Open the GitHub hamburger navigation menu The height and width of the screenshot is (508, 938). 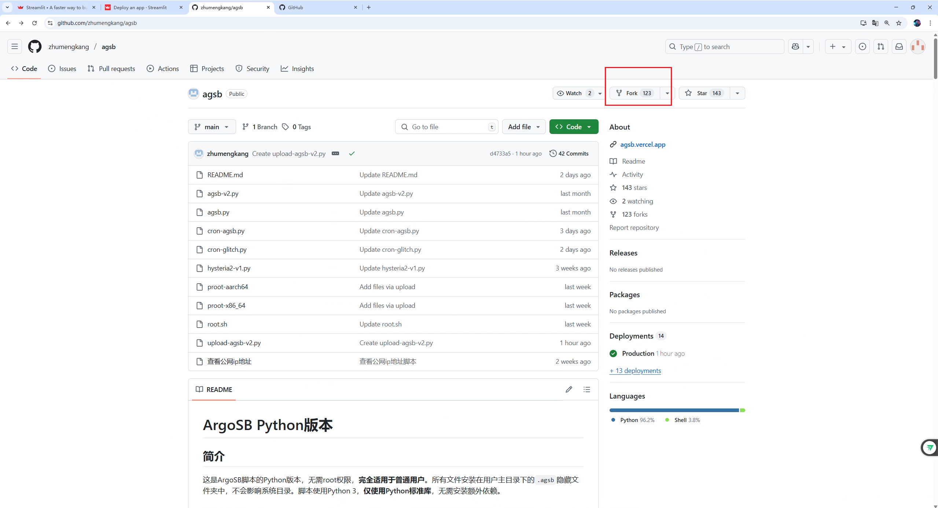click(15, 46)
